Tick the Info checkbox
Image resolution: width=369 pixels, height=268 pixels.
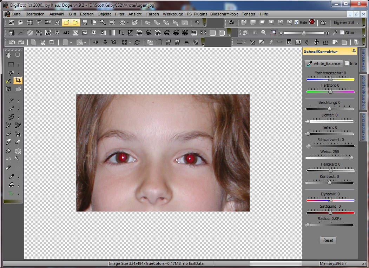point(347,63)
